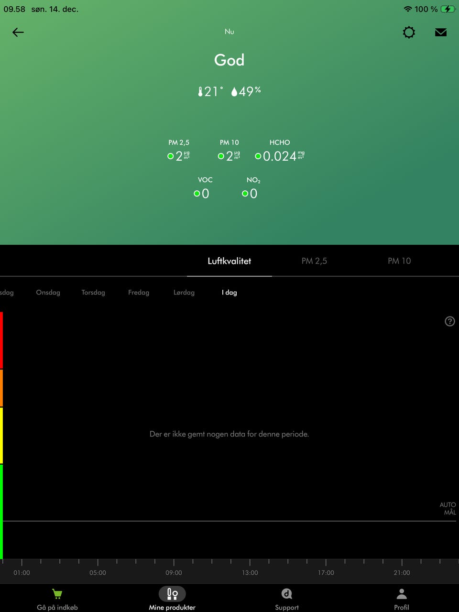The height and width of the screenshot is (612, 459).
Task: Select Torsdag in the day selector
Action: coord(93,292)
